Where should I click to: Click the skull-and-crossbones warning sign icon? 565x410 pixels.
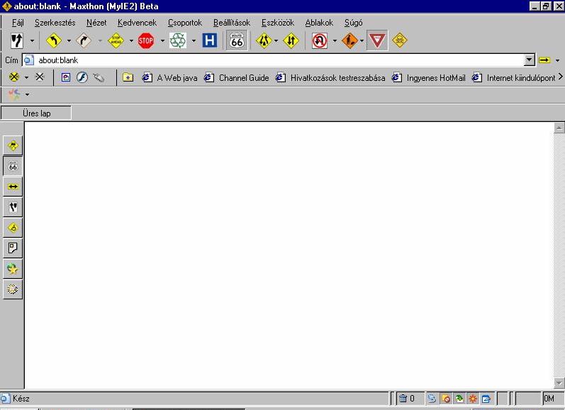point(400,40)
